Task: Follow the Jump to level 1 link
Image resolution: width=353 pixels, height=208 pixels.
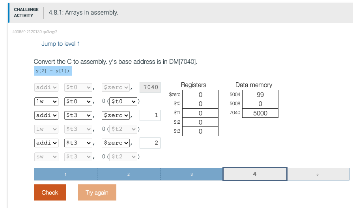Action: point(61,44)
